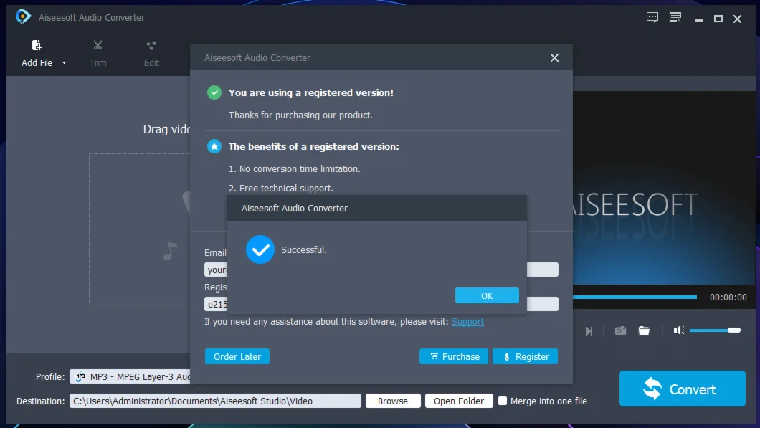760x428 pixels.
Task: Close the main Aiseesoft window
Action: tap(737, 19)
